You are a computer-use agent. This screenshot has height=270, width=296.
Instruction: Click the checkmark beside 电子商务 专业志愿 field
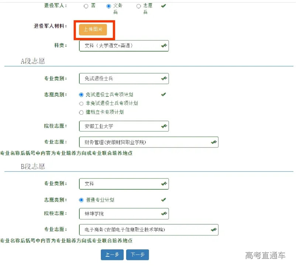click(213, 229)
